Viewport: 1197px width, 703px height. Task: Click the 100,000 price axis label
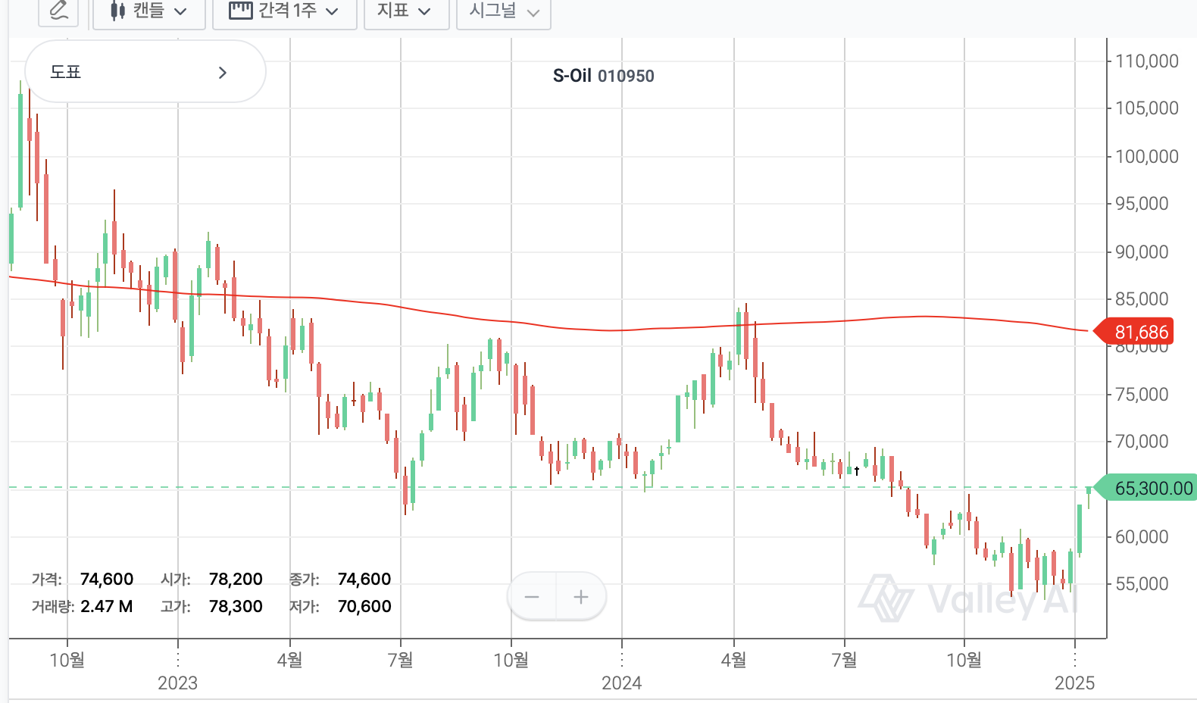pos(1147,157)
